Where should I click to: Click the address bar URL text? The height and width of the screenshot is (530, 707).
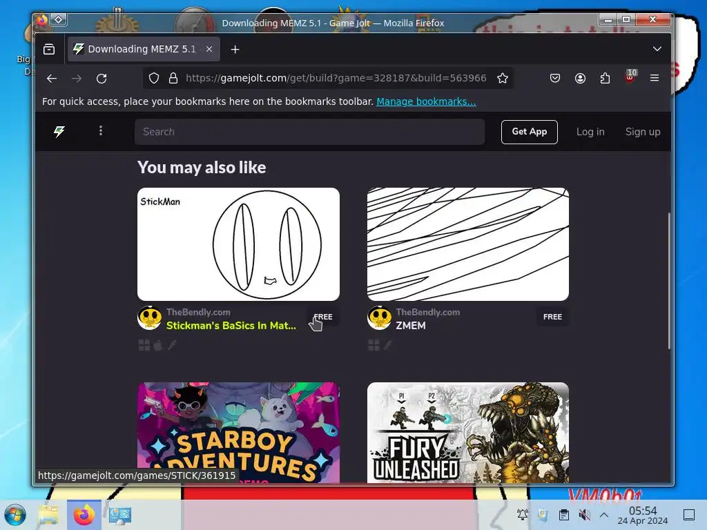tap(336, 78)
